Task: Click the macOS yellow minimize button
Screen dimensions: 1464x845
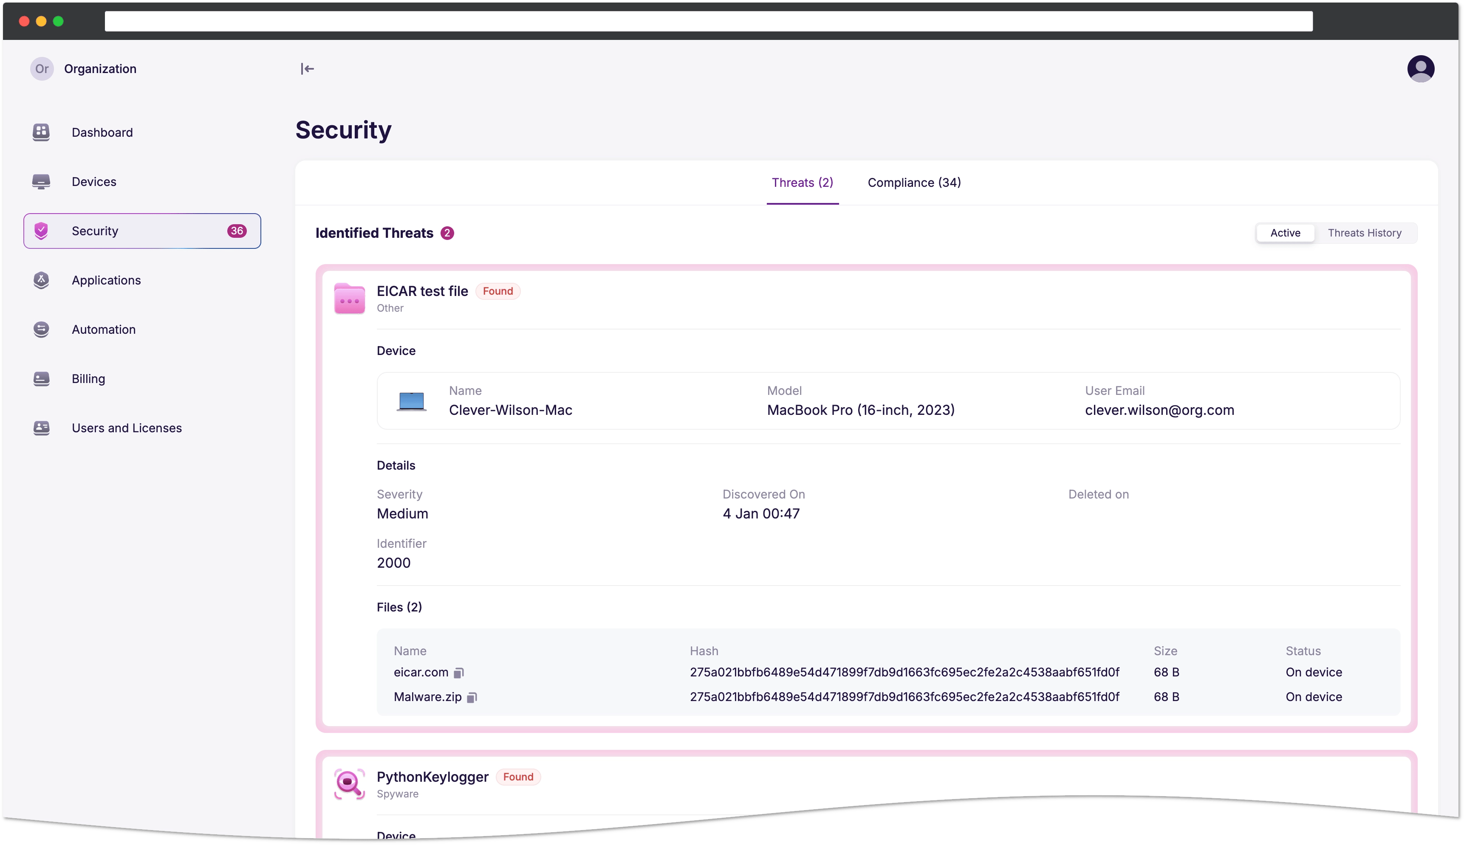Action: click(41, 22)
